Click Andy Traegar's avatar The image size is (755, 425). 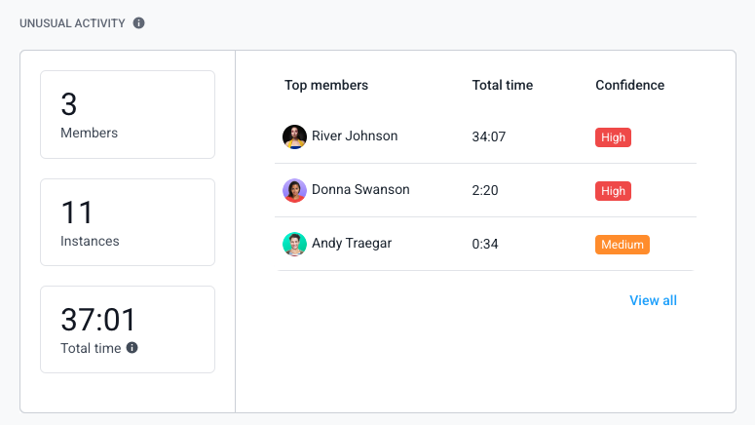coord(294,244)
